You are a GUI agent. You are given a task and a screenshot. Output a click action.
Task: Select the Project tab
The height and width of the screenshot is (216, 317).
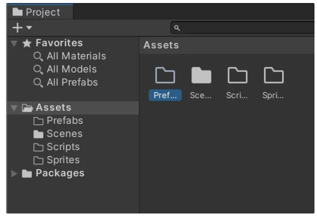point(40,12)
